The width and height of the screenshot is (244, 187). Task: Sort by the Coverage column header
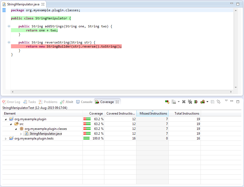pos(93,113)
